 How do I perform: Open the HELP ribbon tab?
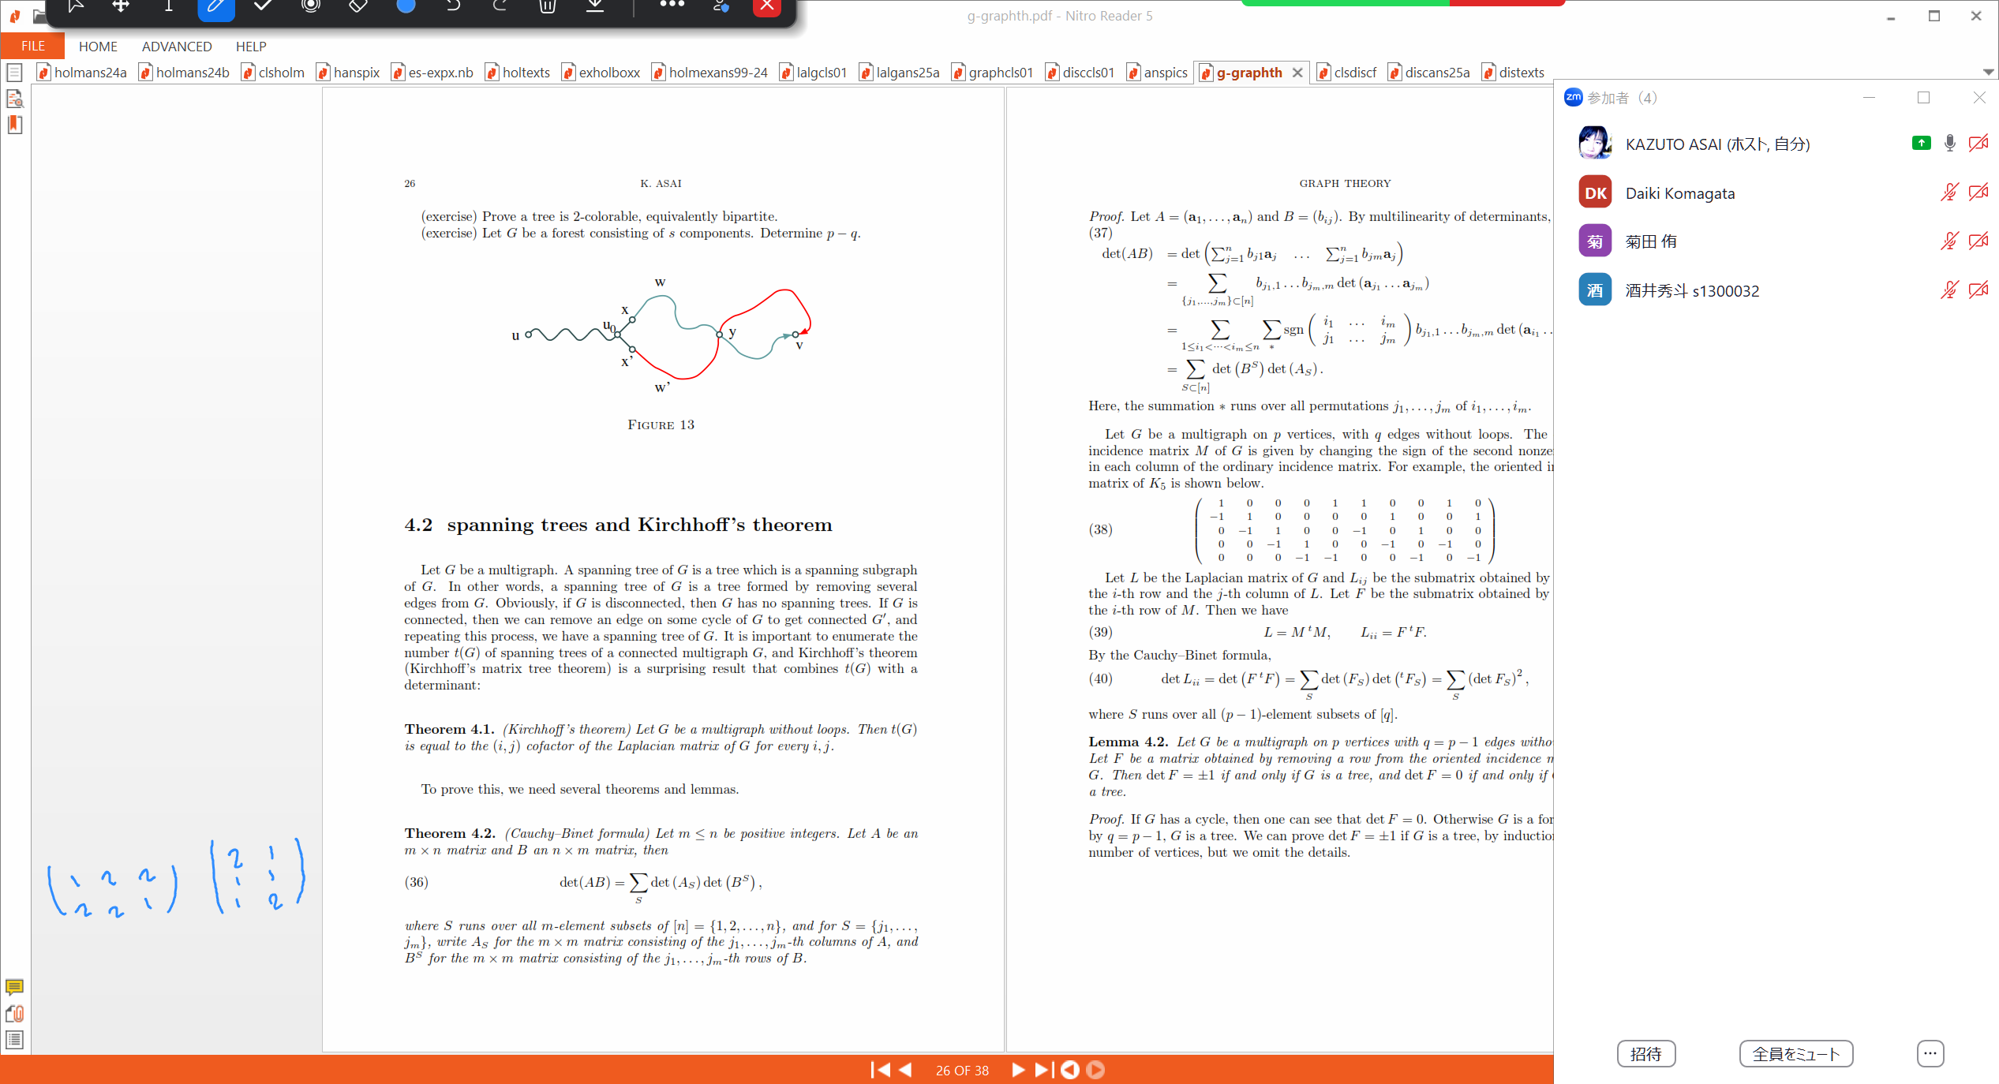[251, 47]
